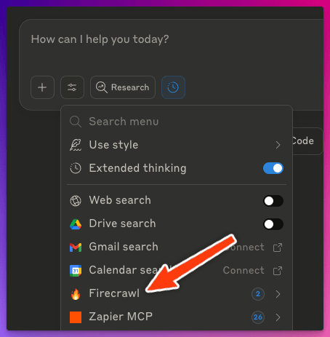
Task: Click Connect next to Calendar search
Action: pos(244,270)
